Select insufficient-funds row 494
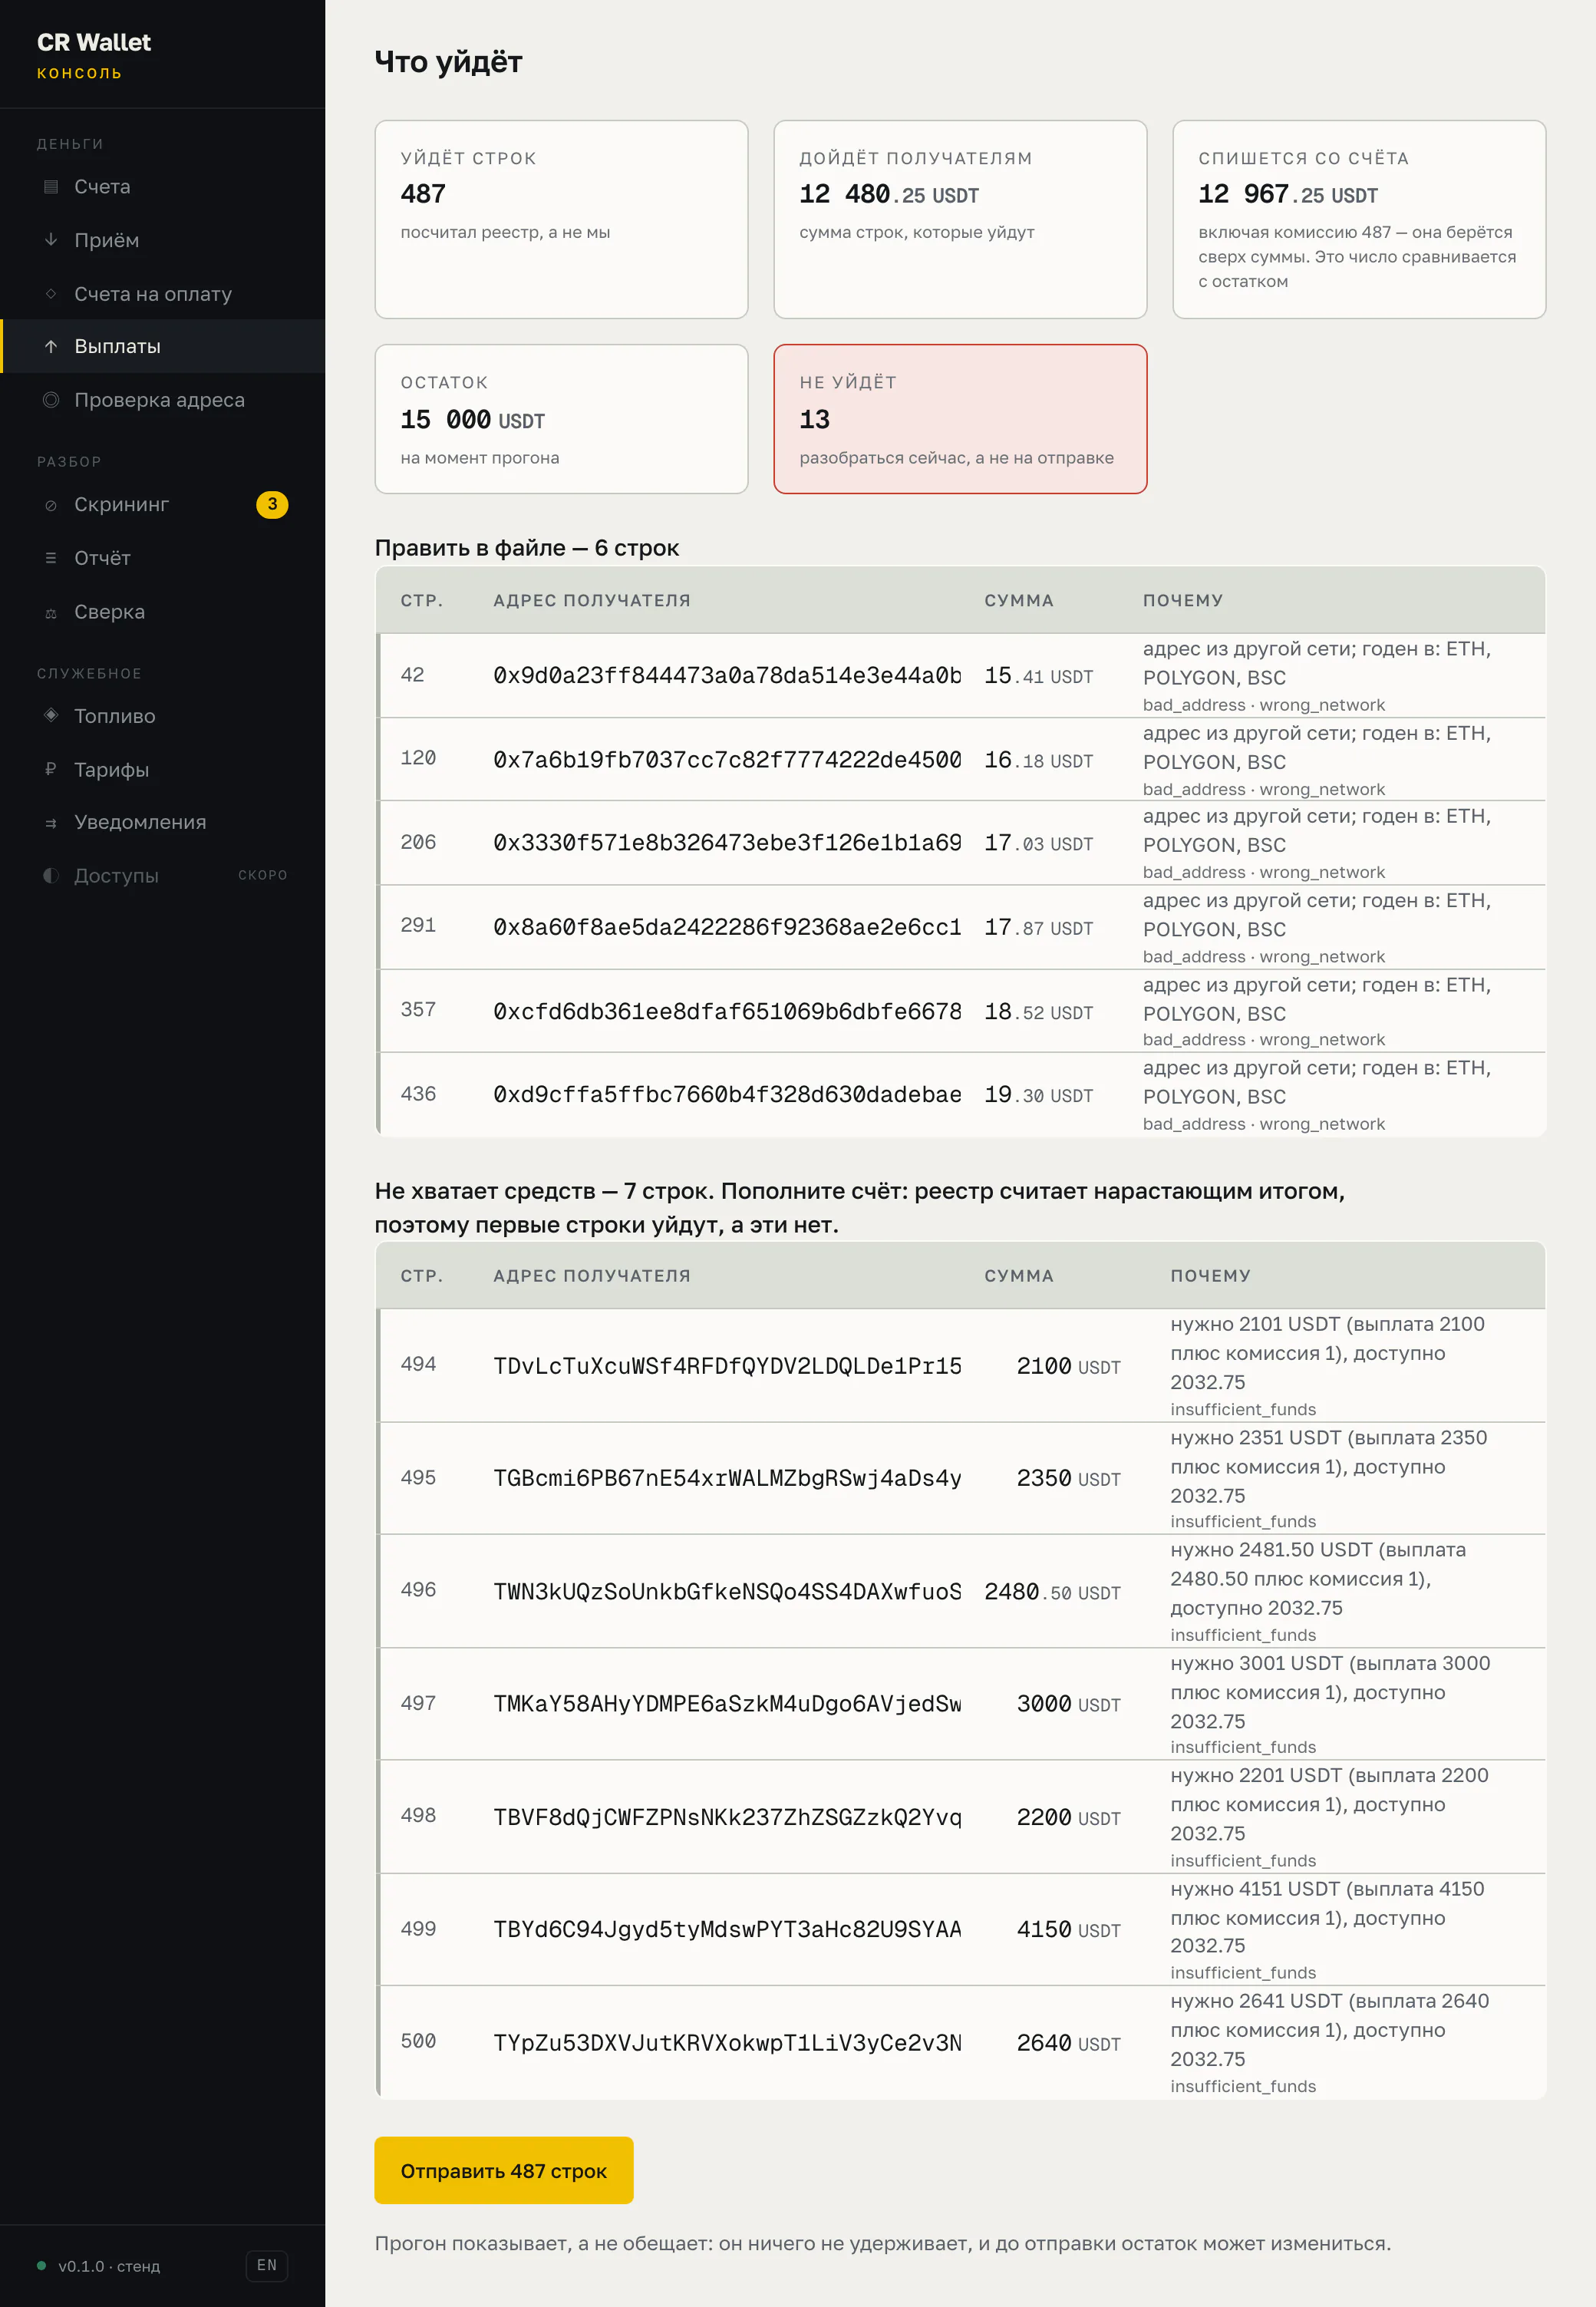This screenshot has width=1596, height=2307. pos(961,1365)
